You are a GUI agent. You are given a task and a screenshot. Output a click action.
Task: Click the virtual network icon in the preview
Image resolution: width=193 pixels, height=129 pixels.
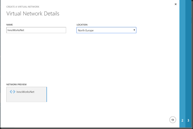pos(12,92)
